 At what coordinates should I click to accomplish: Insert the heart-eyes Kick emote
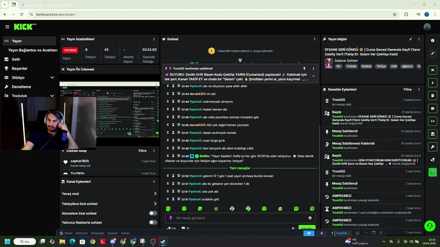tap(312, 209)
